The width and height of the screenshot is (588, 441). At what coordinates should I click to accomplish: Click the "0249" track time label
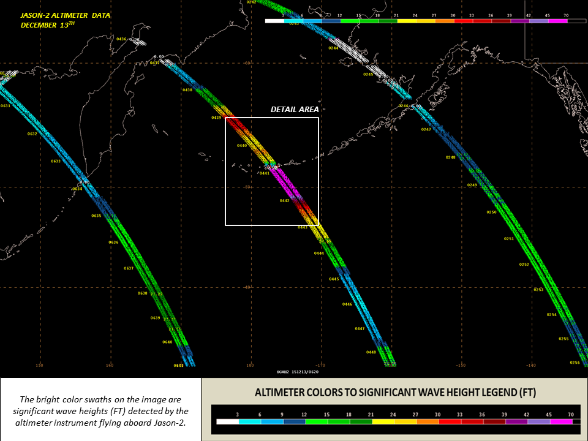472,185
